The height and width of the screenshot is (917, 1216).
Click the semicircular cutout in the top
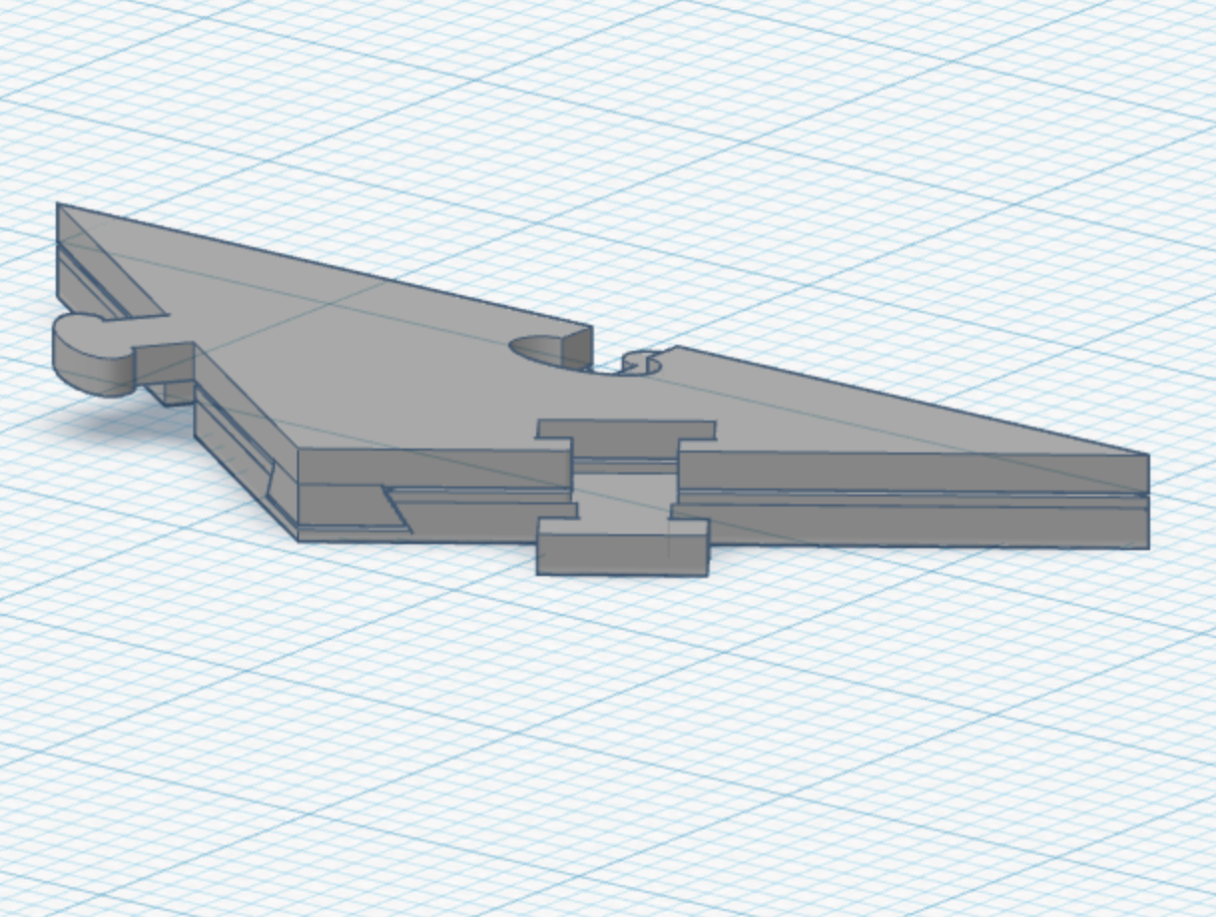pyautogui.click(x=546, y=352)
